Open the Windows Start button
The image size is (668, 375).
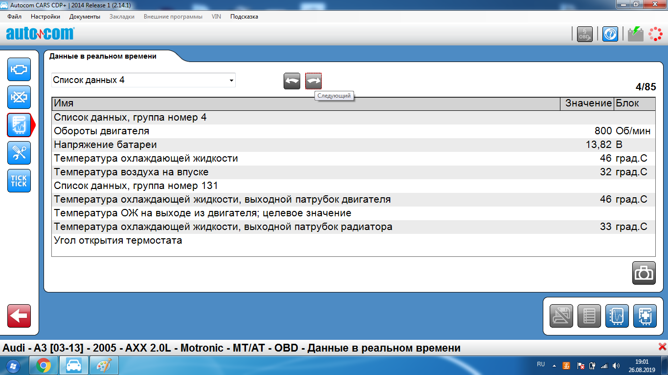coord(13,365)
